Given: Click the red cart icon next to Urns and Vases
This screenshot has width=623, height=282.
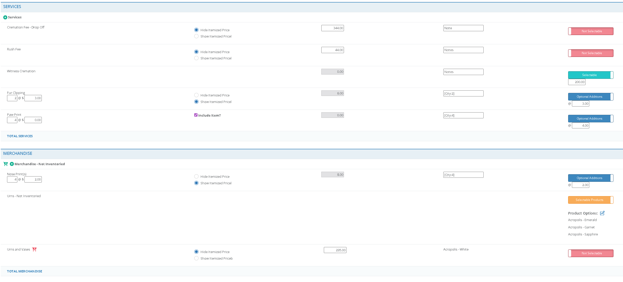Looking at the screenshot, I should tap(34, 249).
